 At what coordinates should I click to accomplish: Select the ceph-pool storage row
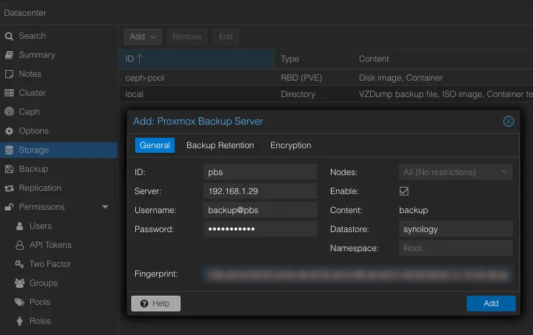pyautogui.click(x=326, y=78)
